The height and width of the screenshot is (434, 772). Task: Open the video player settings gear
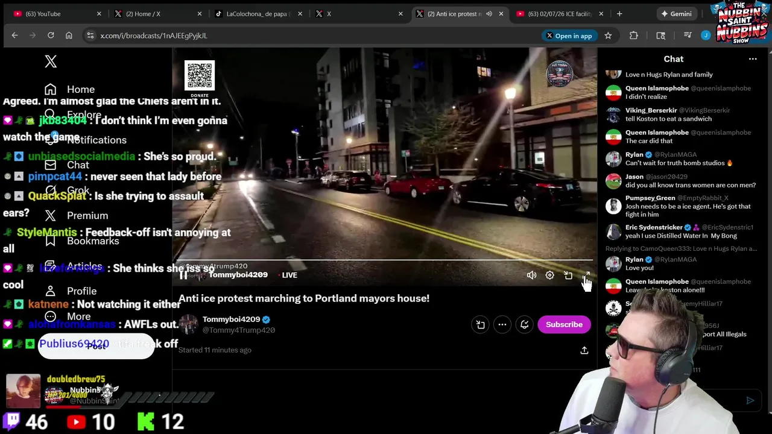[x=549, y=275]
